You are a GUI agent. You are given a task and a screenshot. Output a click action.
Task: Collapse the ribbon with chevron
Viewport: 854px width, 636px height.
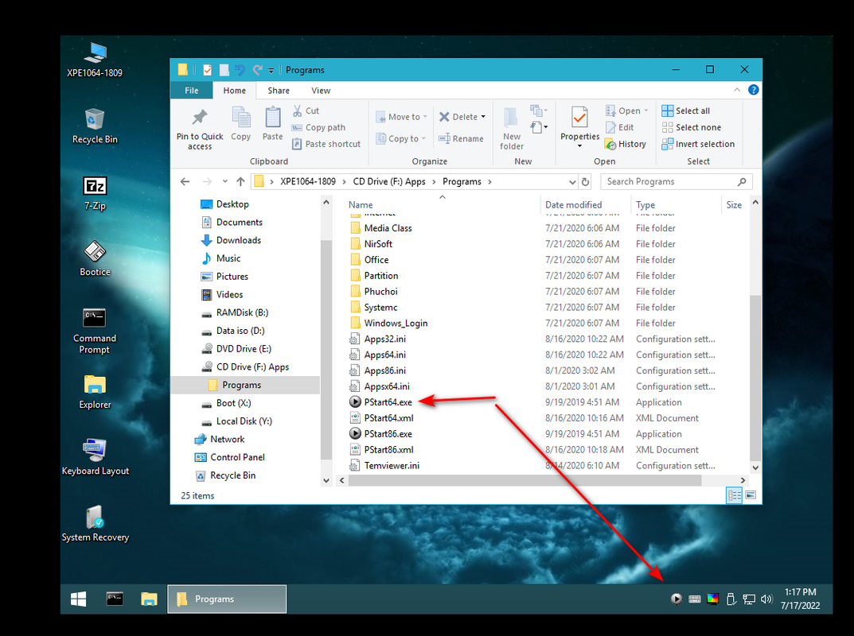pyautogui.click(x=736, y=90)
